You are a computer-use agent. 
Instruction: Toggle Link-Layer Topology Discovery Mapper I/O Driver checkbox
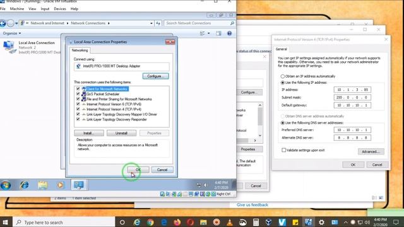(78, 114)
